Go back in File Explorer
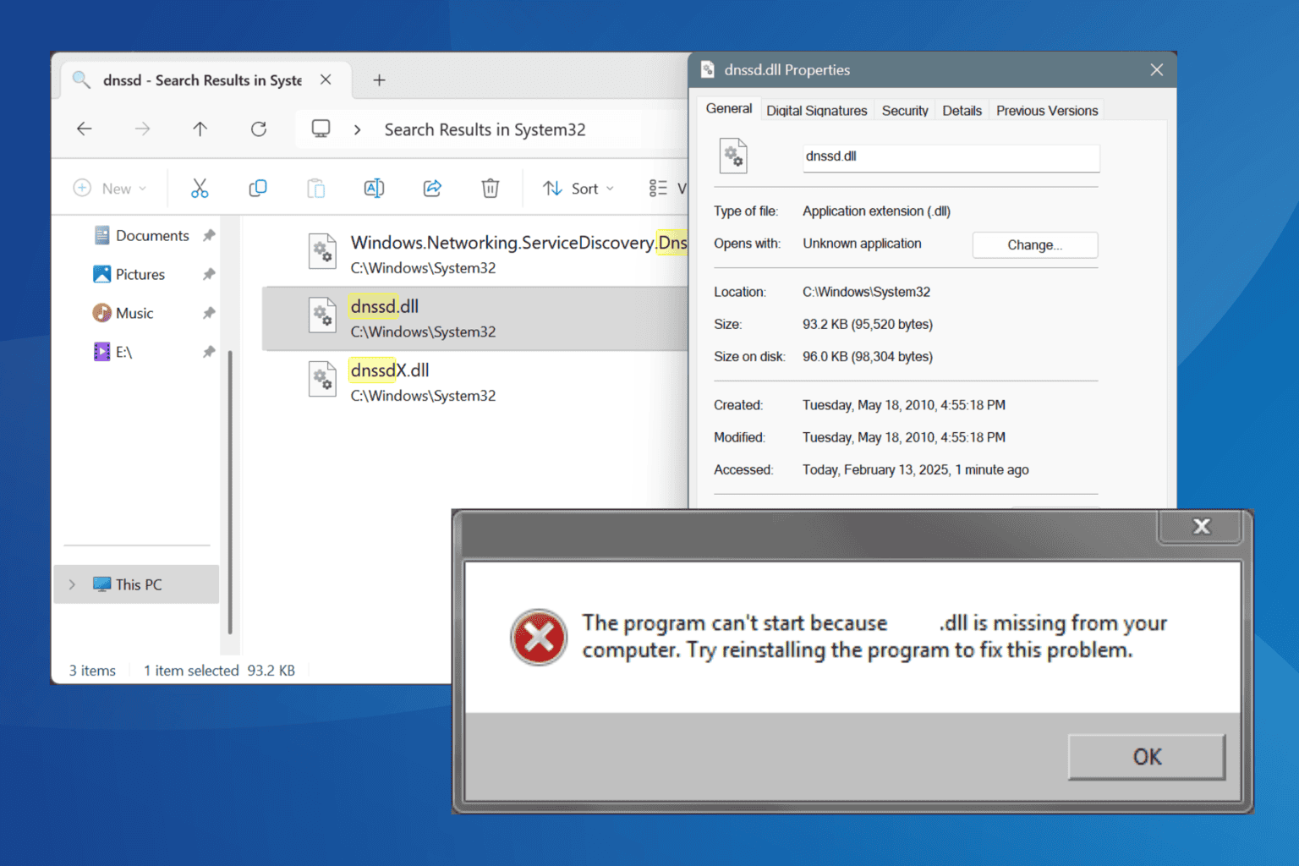 click(x=85, y=129)
